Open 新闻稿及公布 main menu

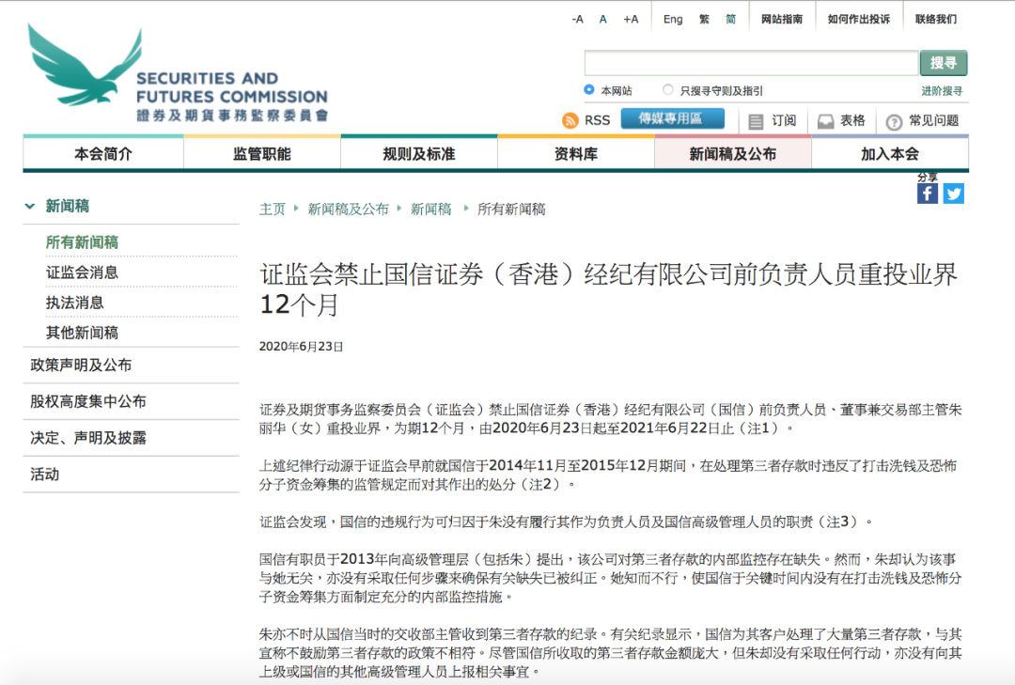(733, 154)
